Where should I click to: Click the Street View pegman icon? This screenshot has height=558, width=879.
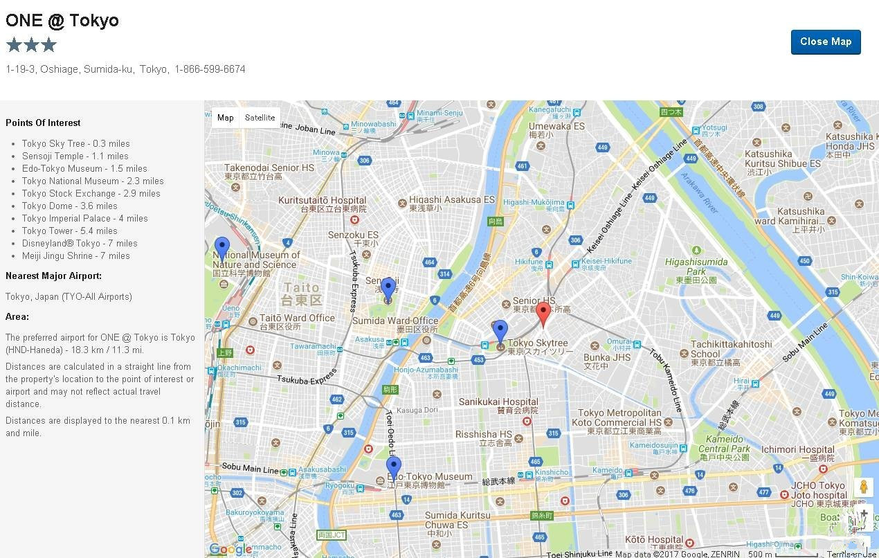click(862, 487)
